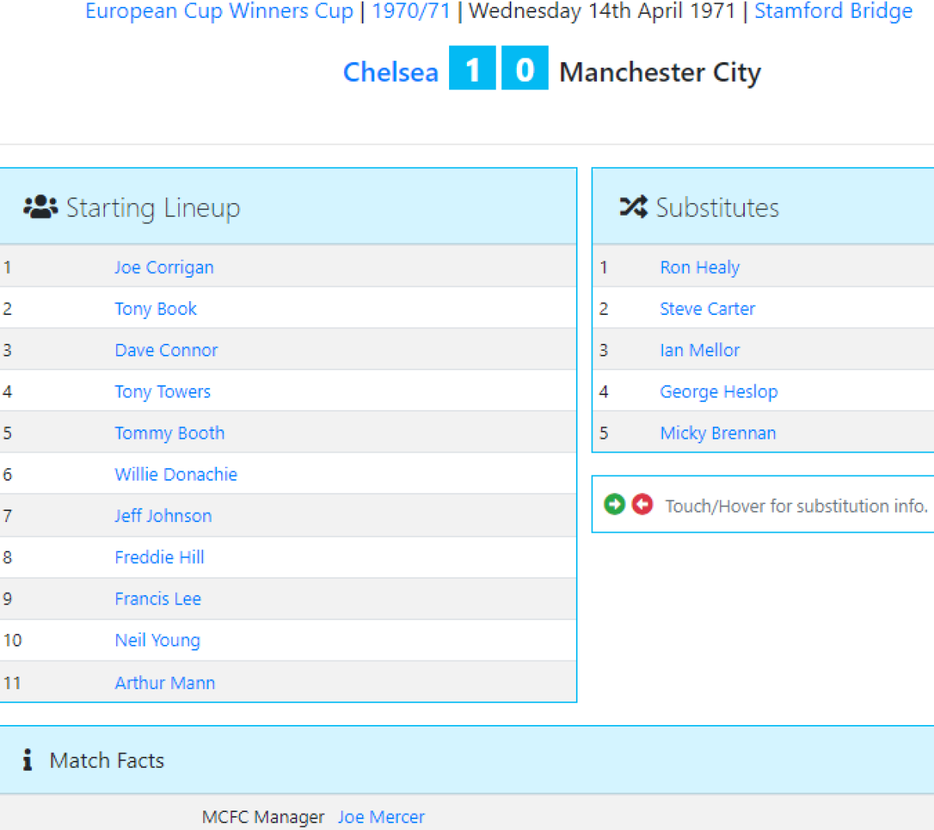Screen dimensions: 934x830
Task: Go to the Stamford Bridge venue page
Action: (x=833, y=12)
